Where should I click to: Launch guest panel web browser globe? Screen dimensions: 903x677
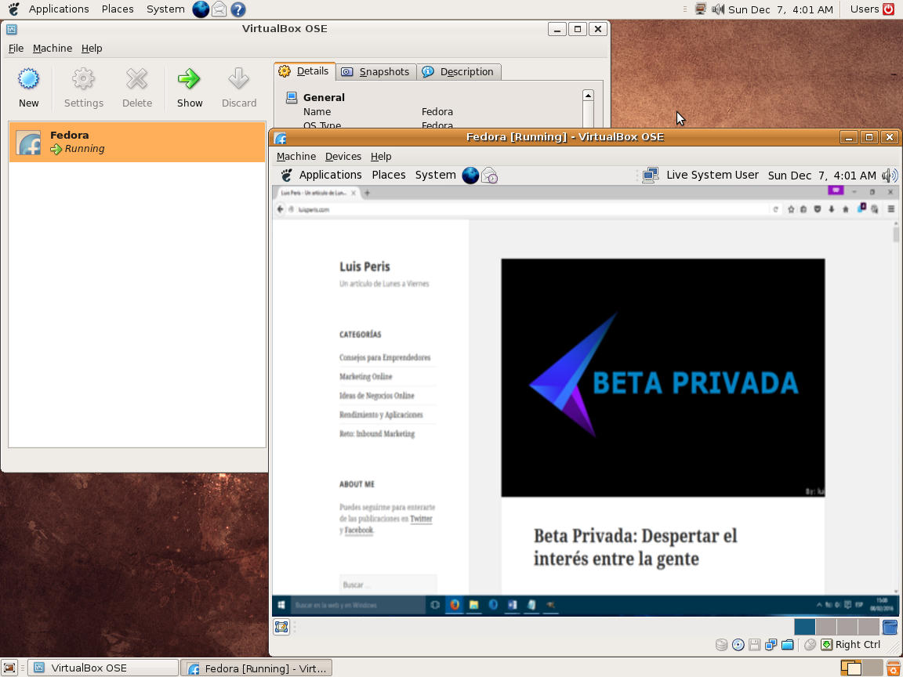(470, 176)
